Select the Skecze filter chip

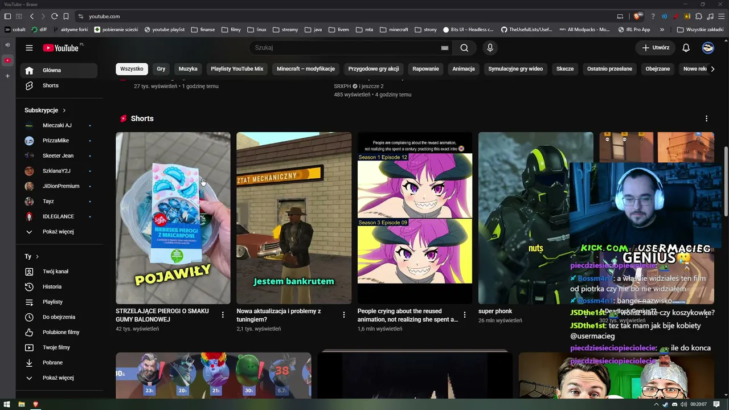[x=565, y=69]
